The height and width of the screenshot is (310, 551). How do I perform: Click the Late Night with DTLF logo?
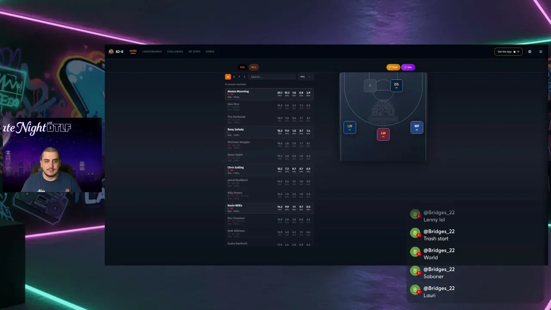click(x=36, y=128)
